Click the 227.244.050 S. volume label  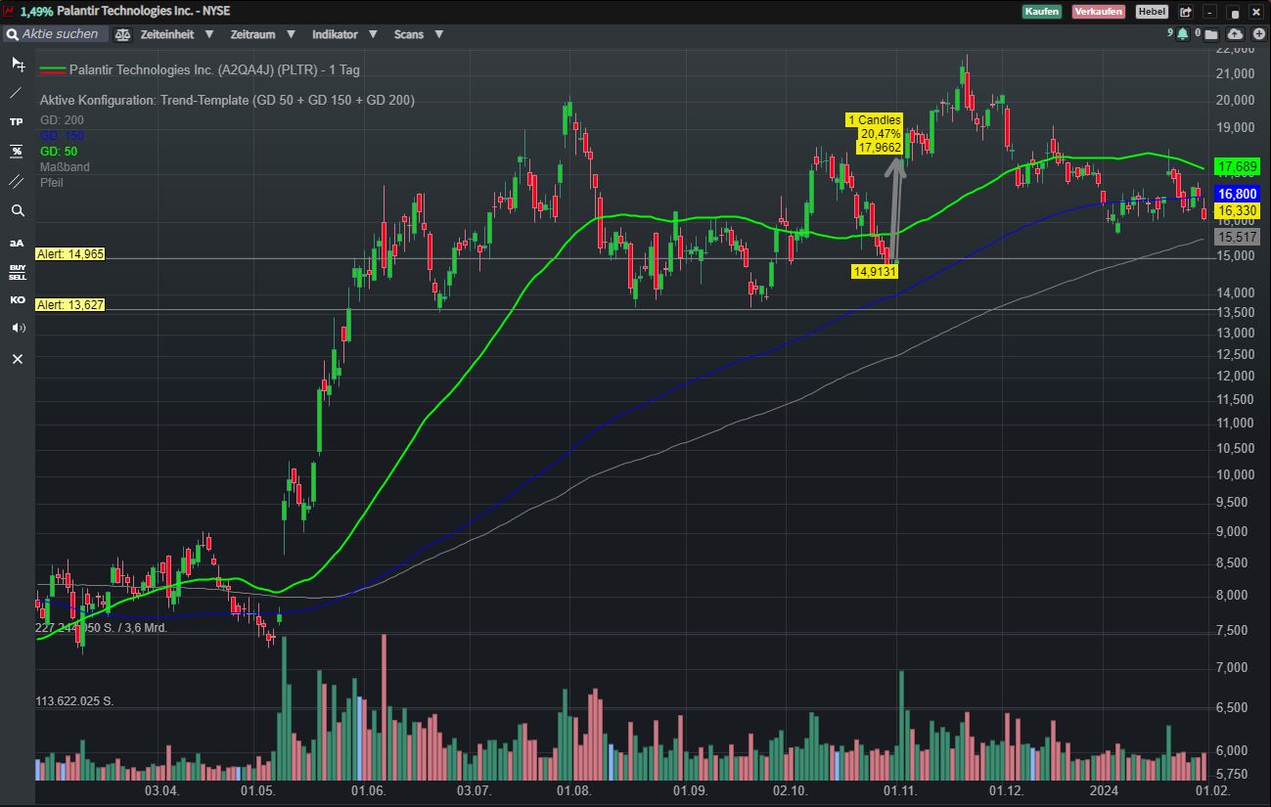102,628
